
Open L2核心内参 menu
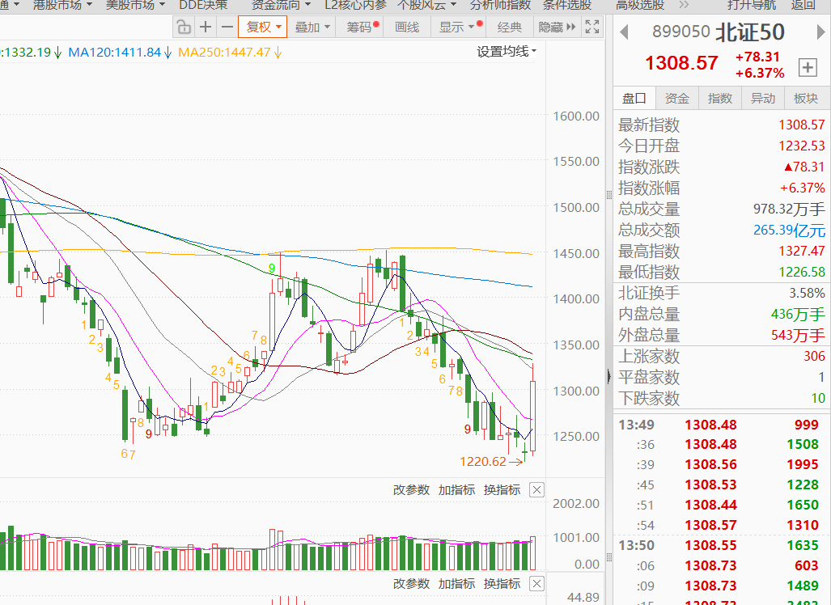355,6
